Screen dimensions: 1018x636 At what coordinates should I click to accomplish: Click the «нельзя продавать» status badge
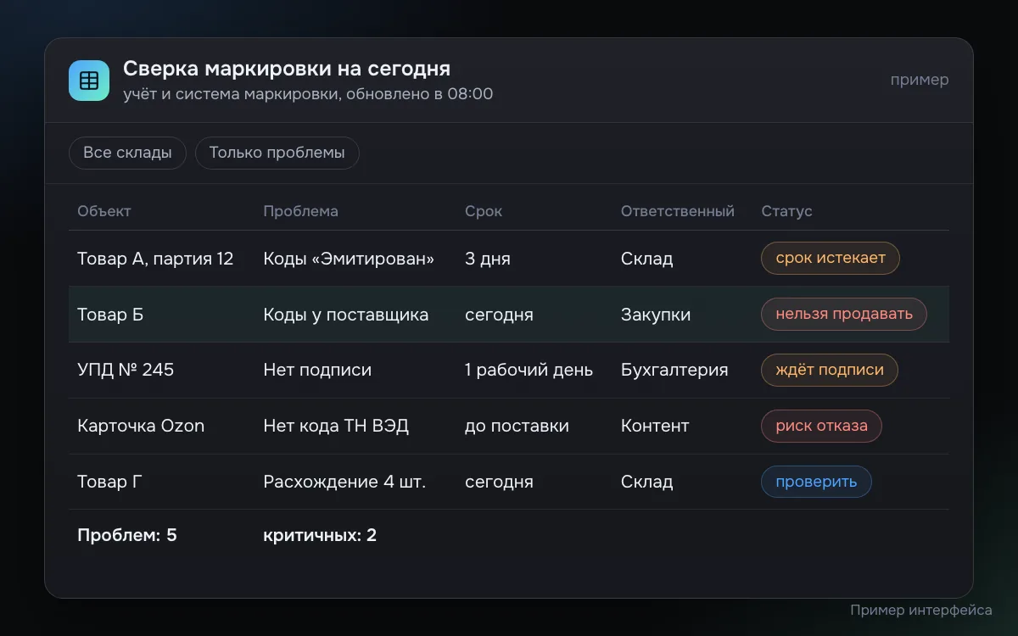pos(844,314)
